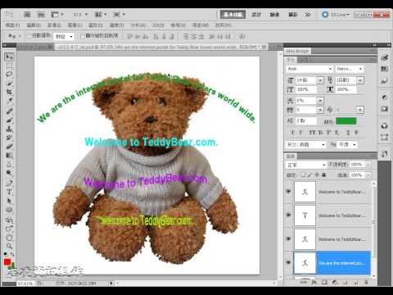This screenshot has height=295, width=393.
Task: Open the 檔案 menu
Action: 12,25
